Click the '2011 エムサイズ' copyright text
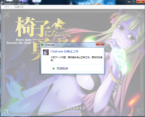 pos(72,108)
